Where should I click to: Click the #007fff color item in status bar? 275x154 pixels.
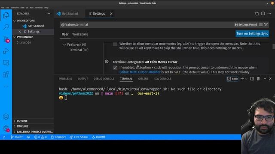pos(98,137)
